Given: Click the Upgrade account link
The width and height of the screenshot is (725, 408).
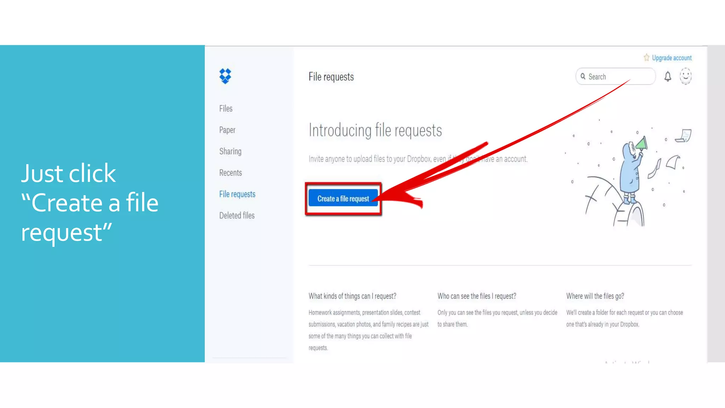Looking at the screenshot, I should (x=672, y=58).
